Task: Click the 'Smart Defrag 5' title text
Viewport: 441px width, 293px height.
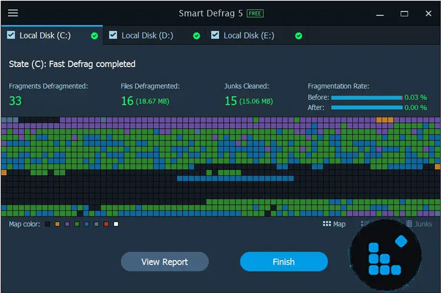Action: click(x=211, y=13)
